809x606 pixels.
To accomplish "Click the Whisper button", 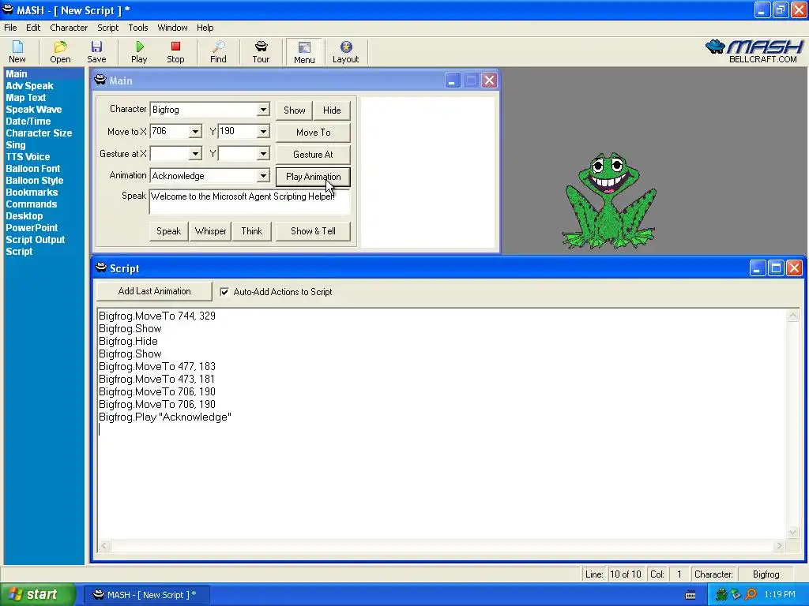I will tap(210, 231).
